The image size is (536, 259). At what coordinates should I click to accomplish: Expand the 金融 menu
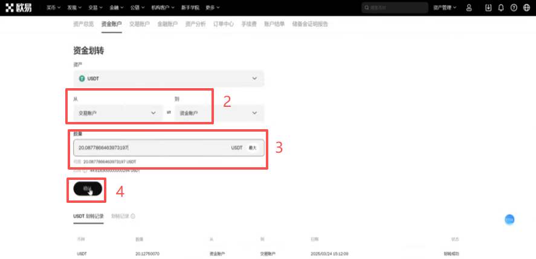tap(117, 7)
